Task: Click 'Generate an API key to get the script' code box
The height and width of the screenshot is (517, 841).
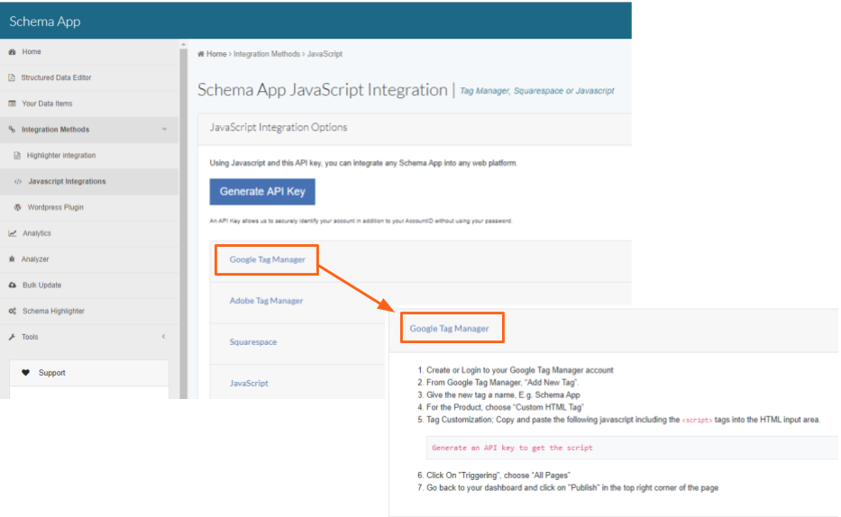Action: point(632,448)
